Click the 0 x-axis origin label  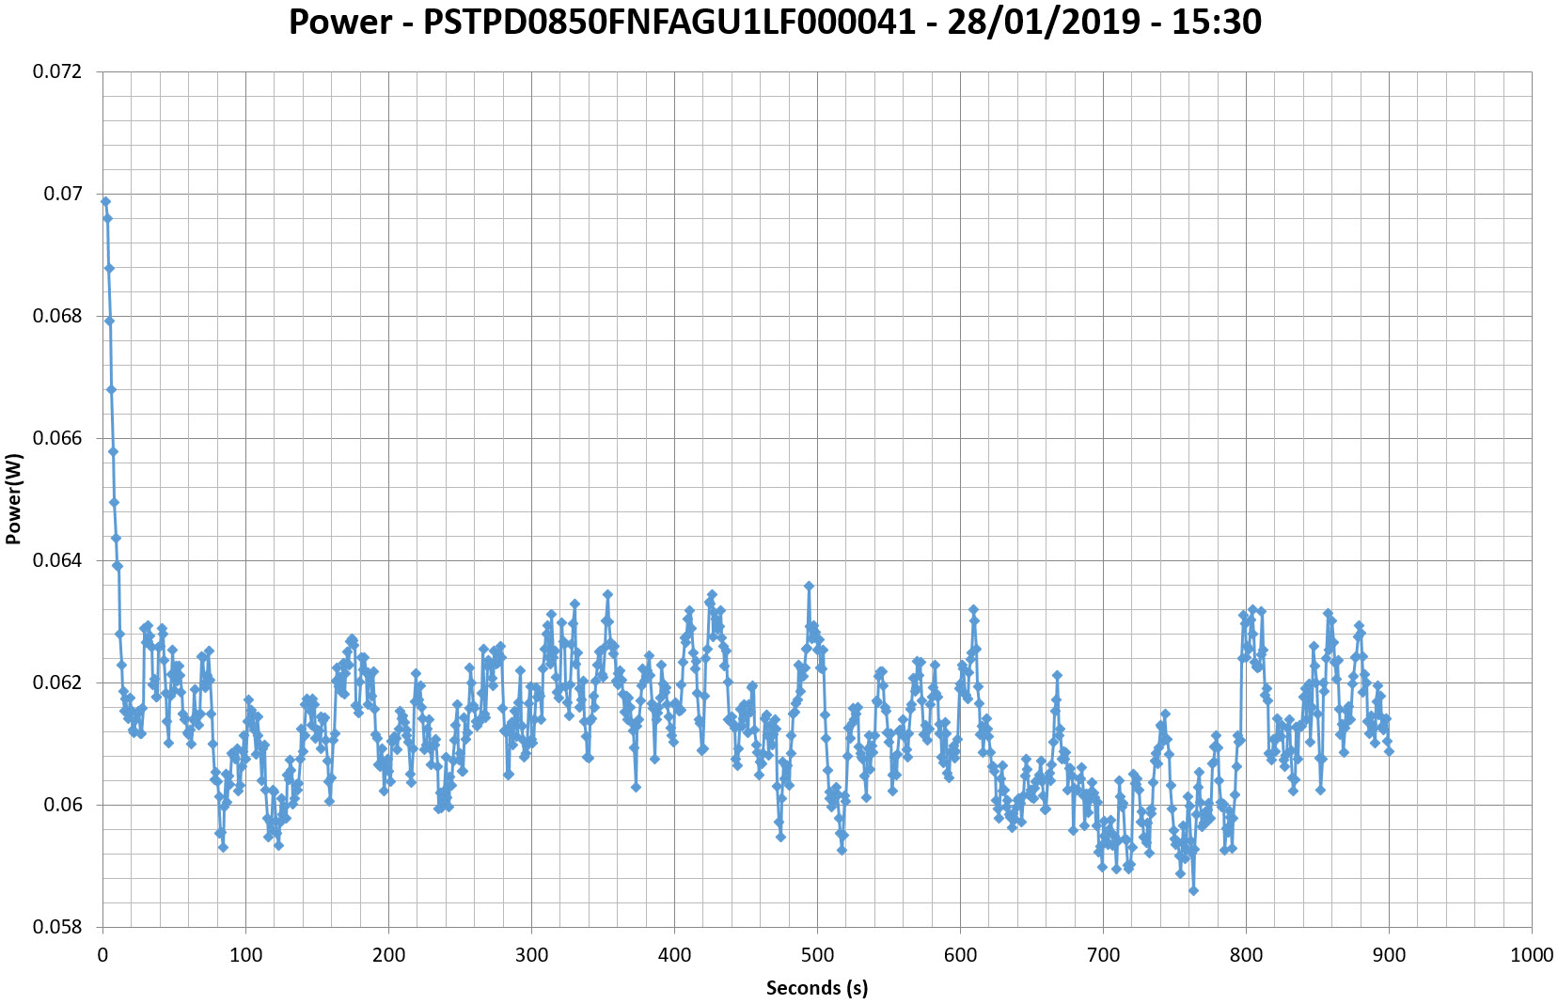pos(102,955)
